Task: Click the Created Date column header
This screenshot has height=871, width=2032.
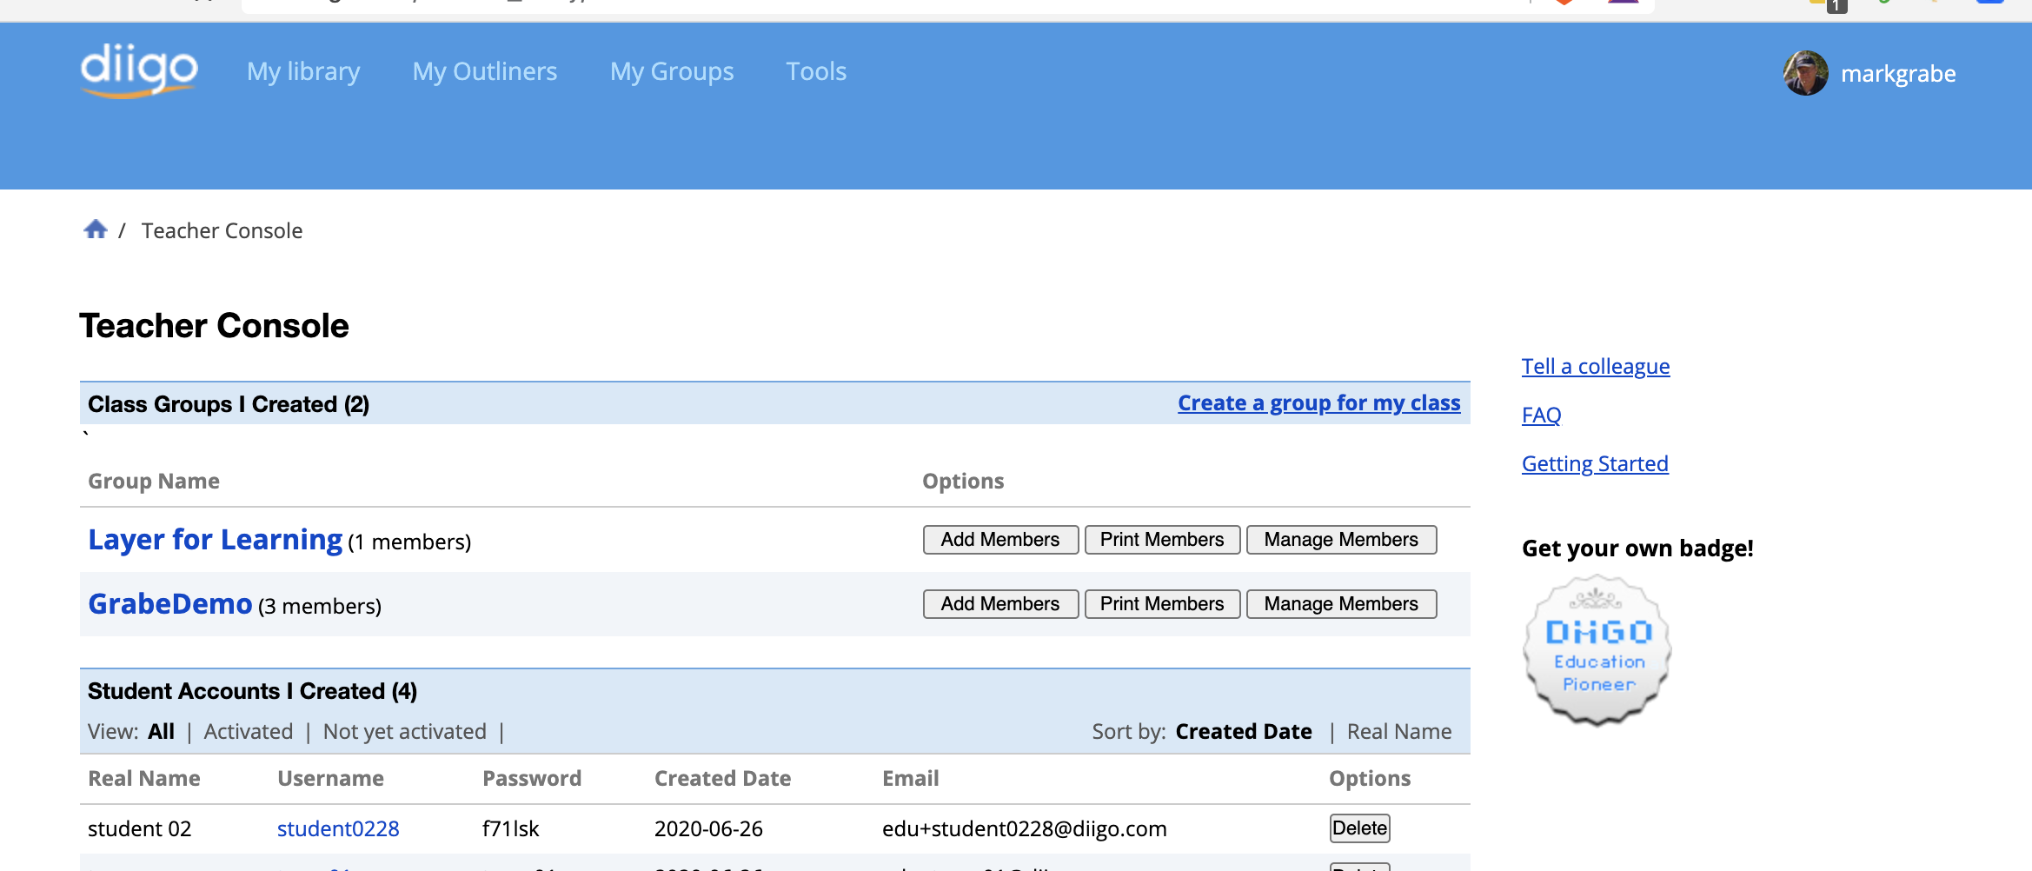Action: click(722, 779)
